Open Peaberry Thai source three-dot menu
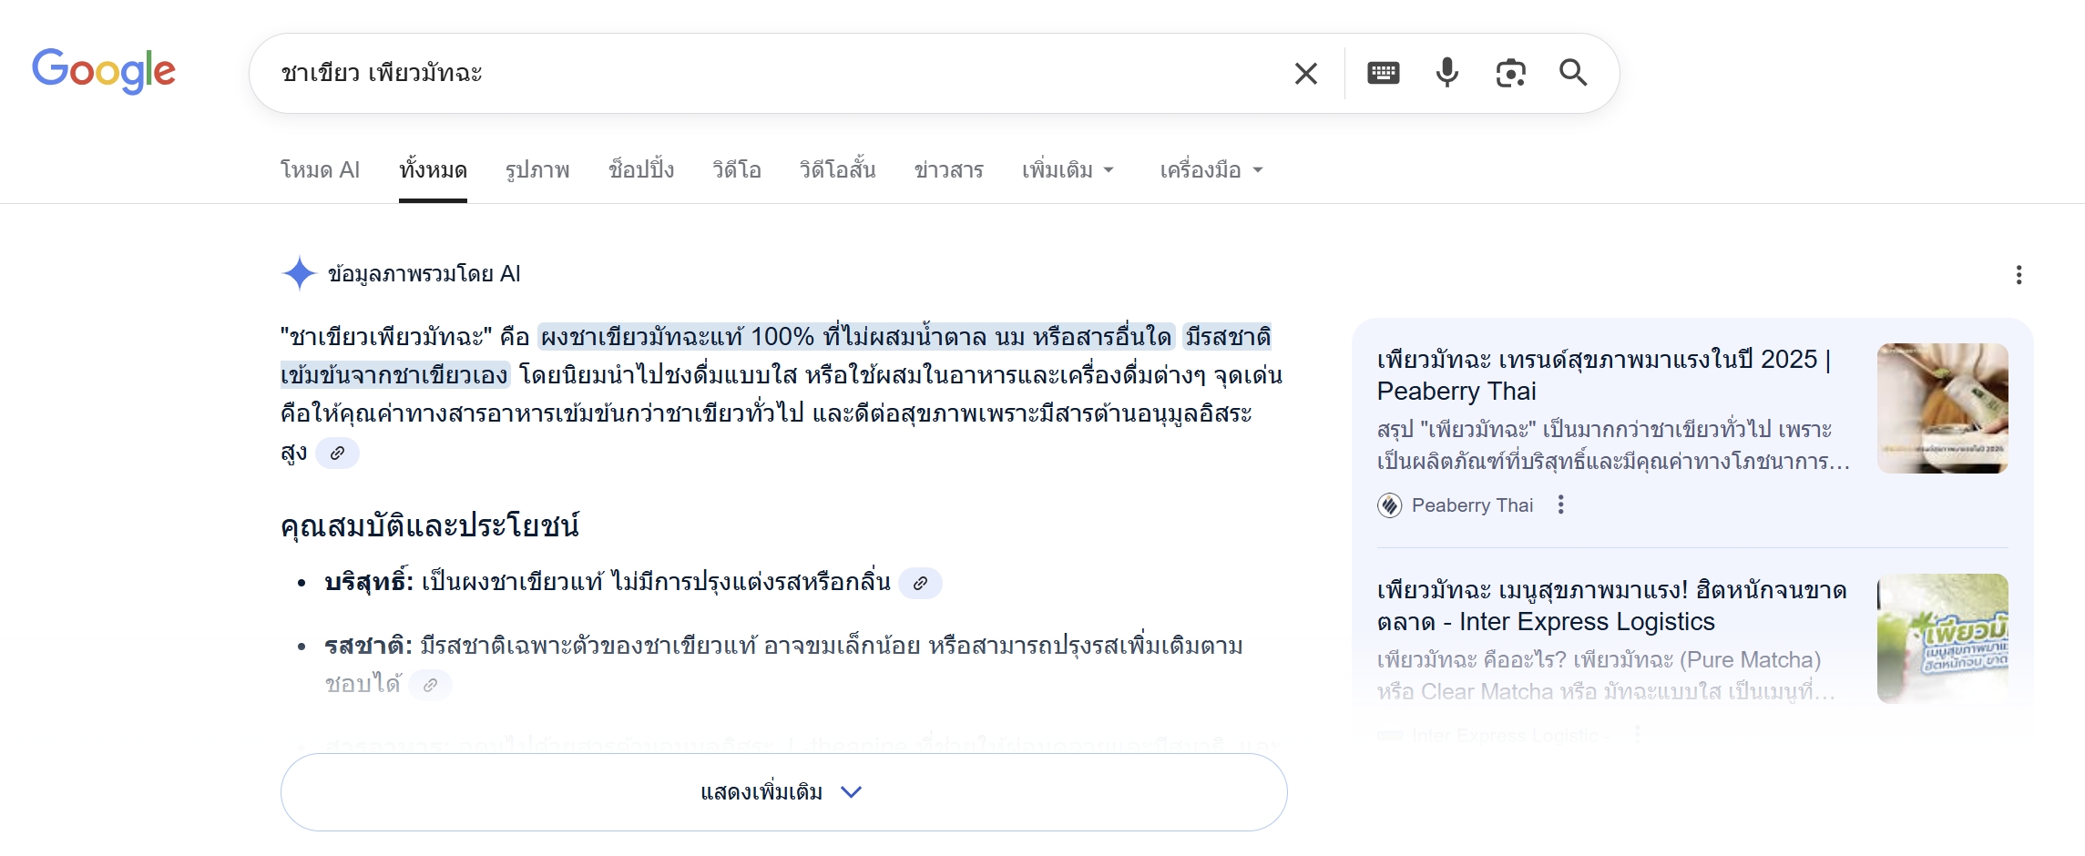 pyautogui.click(x=1560, y=504)
